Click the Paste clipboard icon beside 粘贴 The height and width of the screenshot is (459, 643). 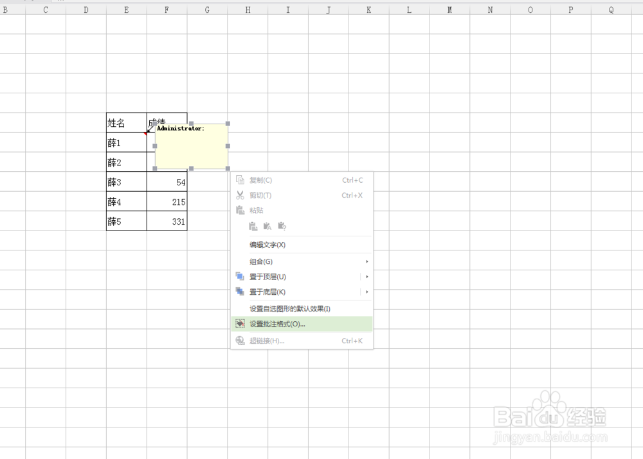pyautogui.click(x=240, y=211)
